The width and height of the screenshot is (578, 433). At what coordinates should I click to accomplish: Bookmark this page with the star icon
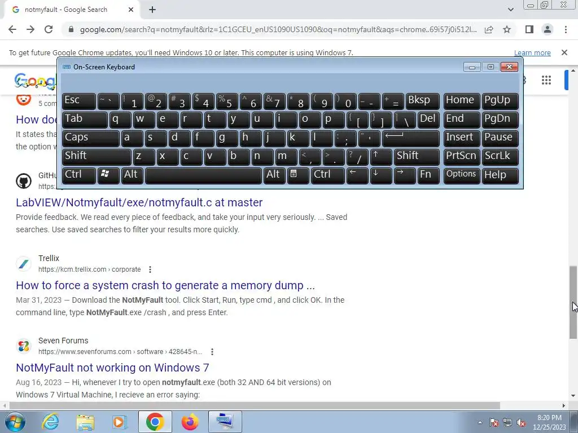[507, 29]
